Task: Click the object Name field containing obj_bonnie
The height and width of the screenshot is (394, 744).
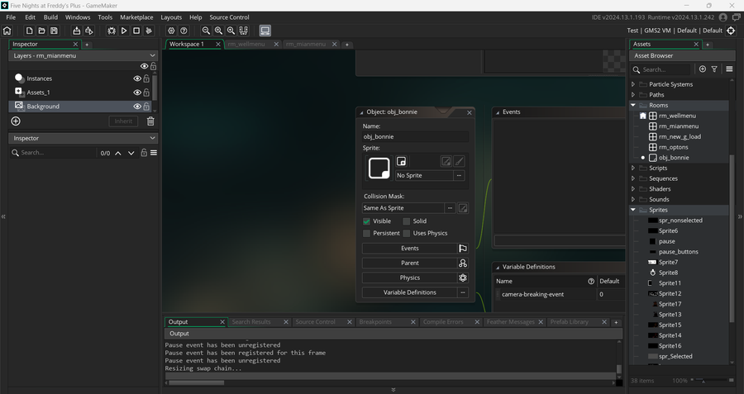Action: pos(415,137)
